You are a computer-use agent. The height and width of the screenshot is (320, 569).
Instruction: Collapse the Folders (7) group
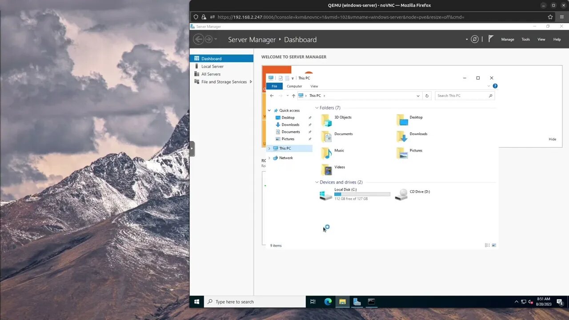click(x=317, y=108)
